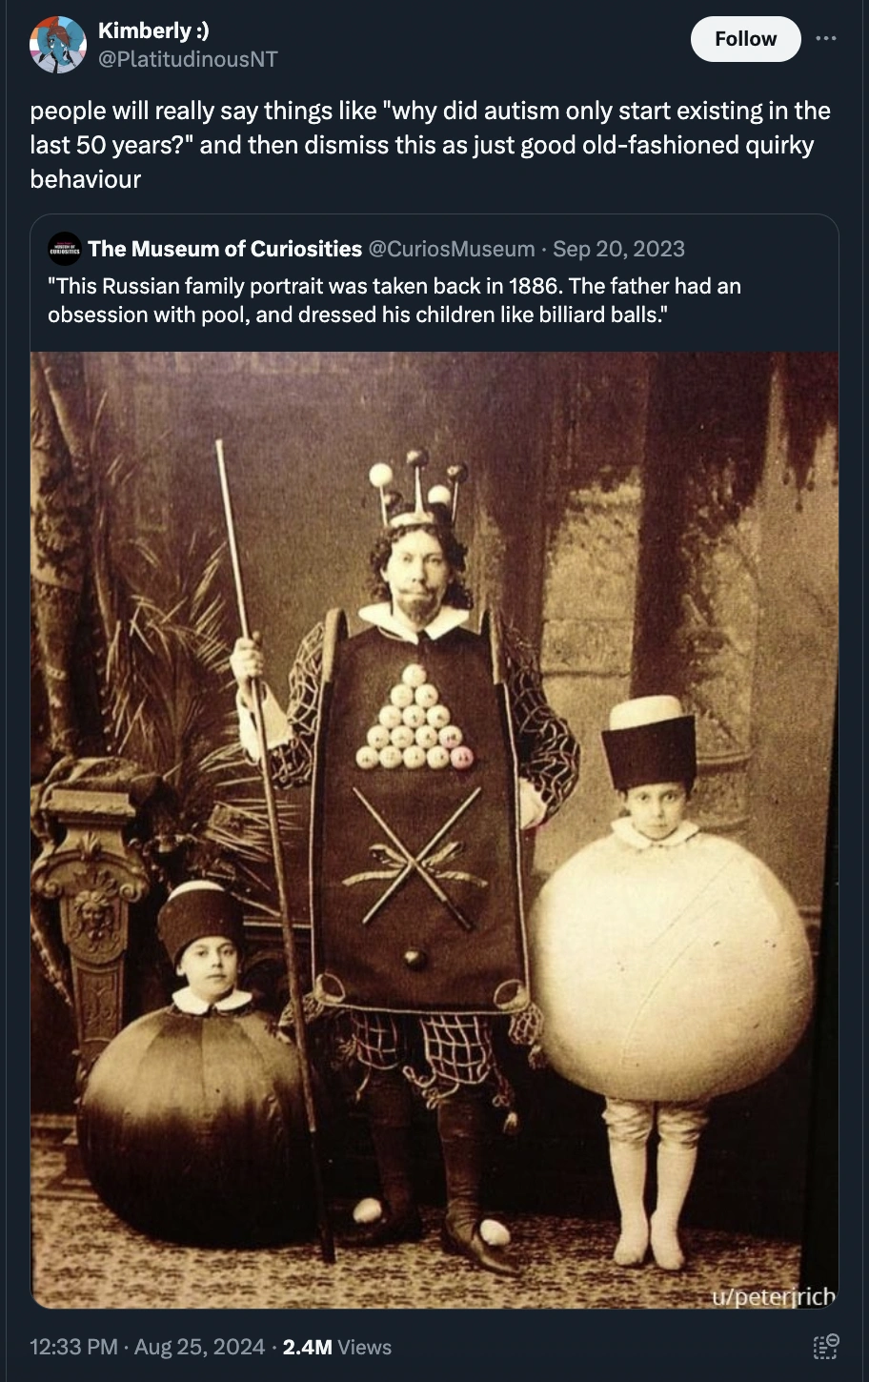The image size is (869, 1382).
Task: Click the u/peterjrich watermark on photo
Action: [x=775, y=1296]
